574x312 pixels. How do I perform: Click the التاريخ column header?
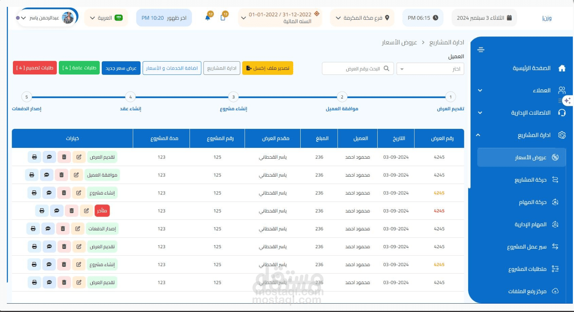coord(396,138)
